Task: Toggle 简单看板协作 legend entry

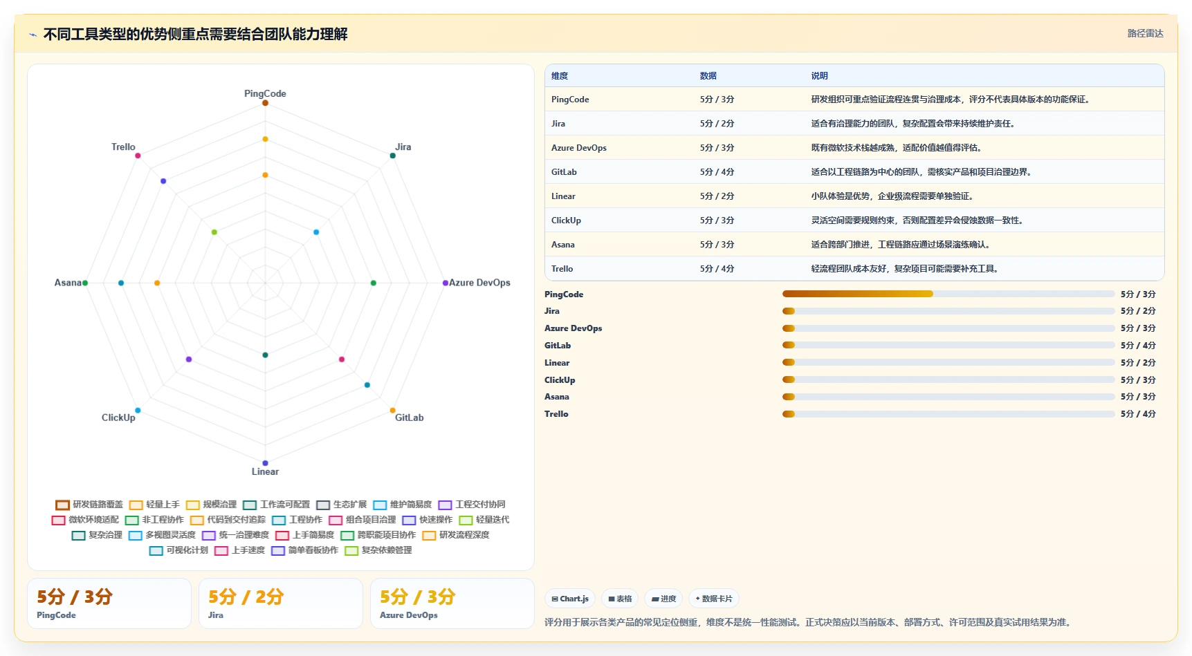Action: point(305,550)
